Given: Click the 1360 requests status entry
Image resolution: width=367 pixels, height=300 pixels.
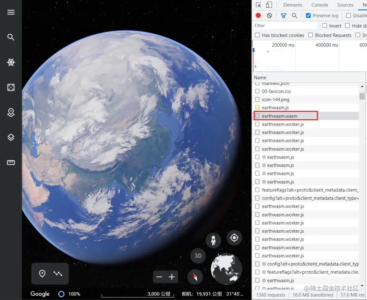Looking at the screenshot, I should [270, 295].
